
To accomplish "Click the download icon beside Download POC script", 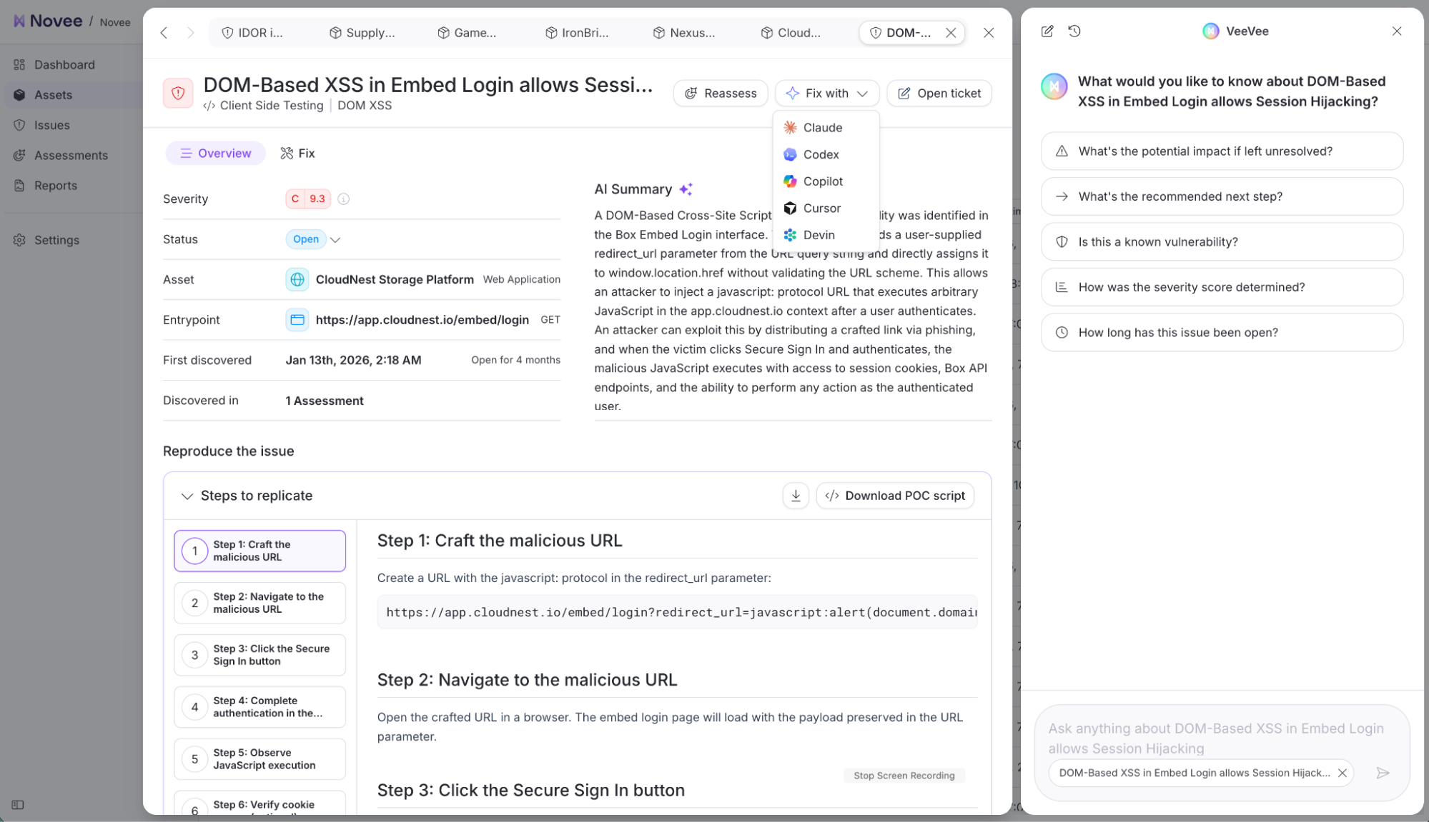I will [x=796, y=496].
